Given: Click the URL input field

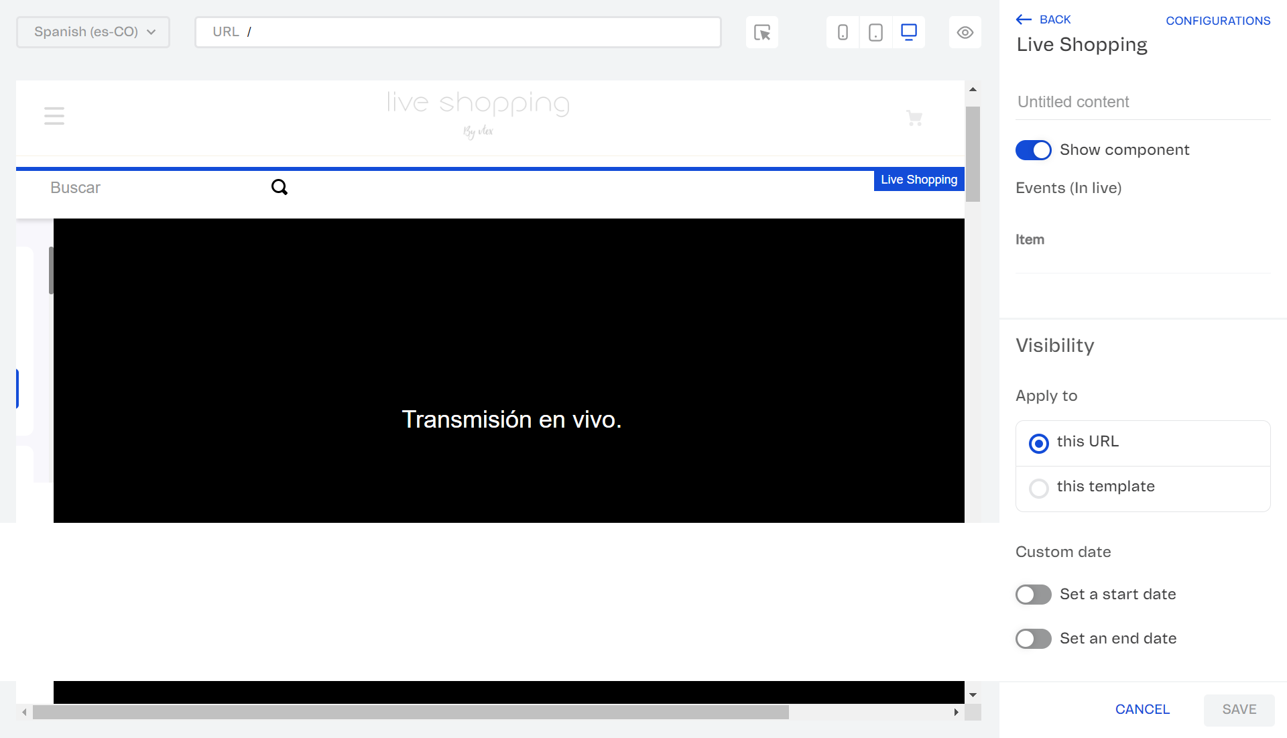Looking at the screenshot, I should [458, 32].
